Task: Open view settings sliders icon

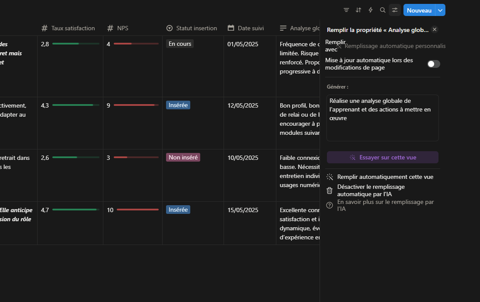Action: pos(395,10)
